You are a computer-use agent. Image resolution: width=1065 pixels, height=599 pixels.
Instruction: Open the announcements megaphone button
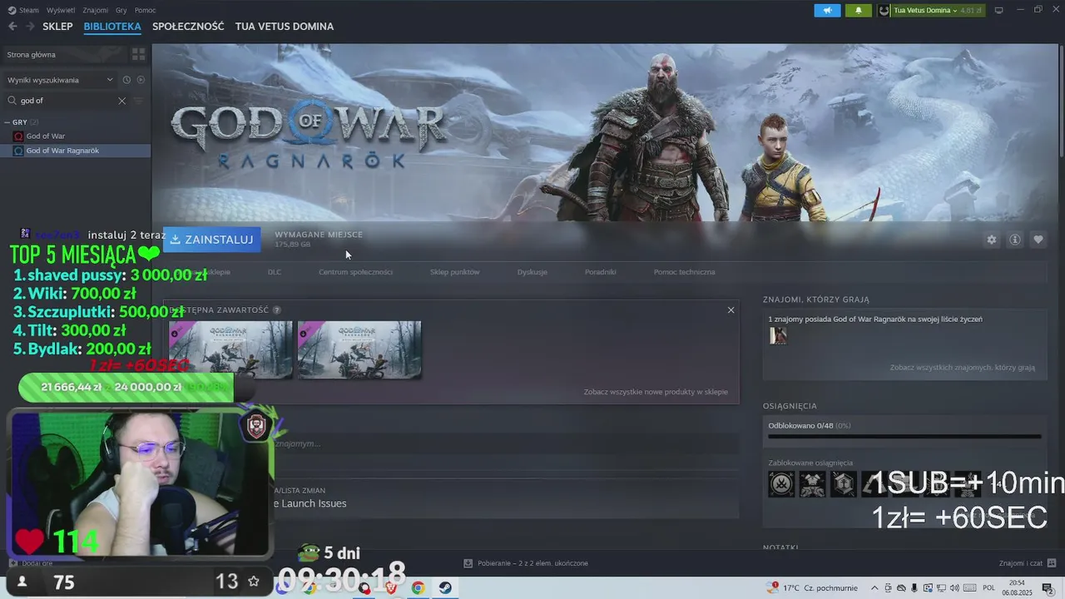tap(827, 10)
